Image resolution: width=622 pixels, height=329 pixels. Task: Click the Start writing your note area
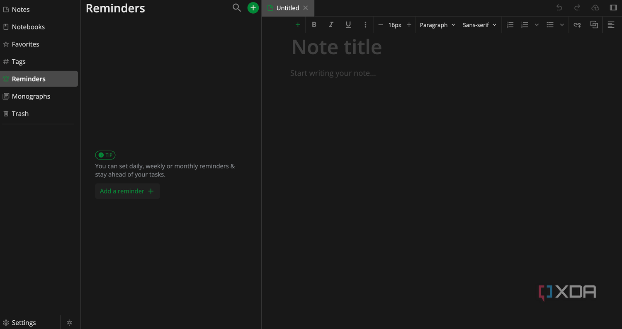333,73
